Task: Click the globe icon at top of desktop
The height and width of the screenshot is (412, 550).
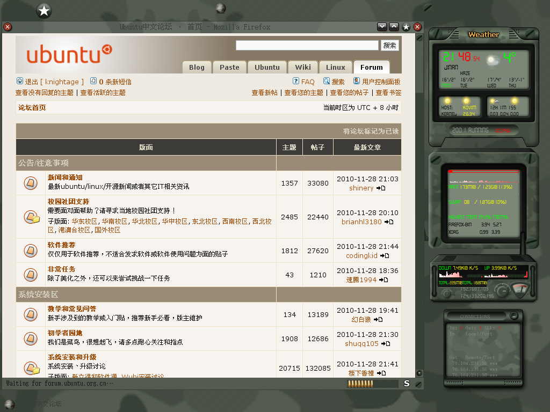Action: [x=221, y=8]
